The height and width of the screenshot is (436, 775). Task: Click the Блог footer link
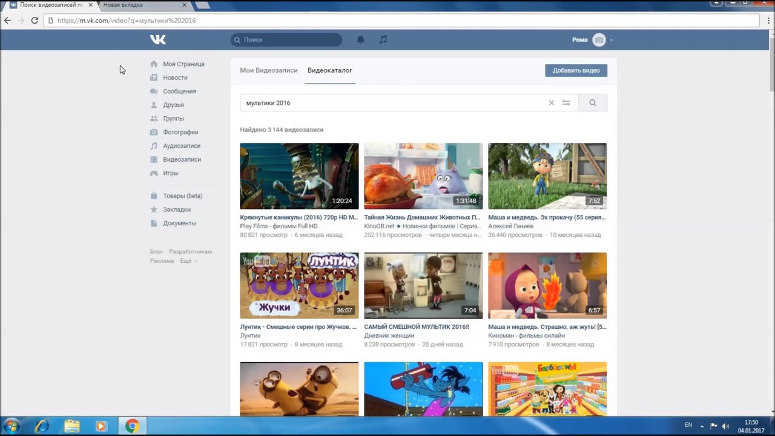tap(156, 251)
